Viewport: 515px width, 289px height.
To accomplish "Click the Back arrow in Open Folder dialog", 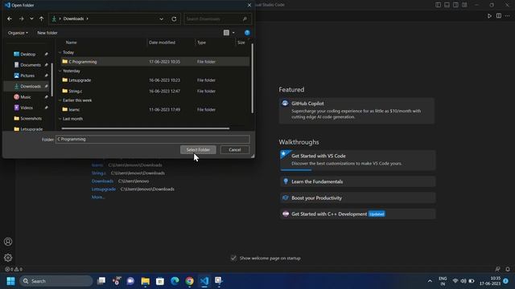I will pyautogui.click(x=10, y=19).
